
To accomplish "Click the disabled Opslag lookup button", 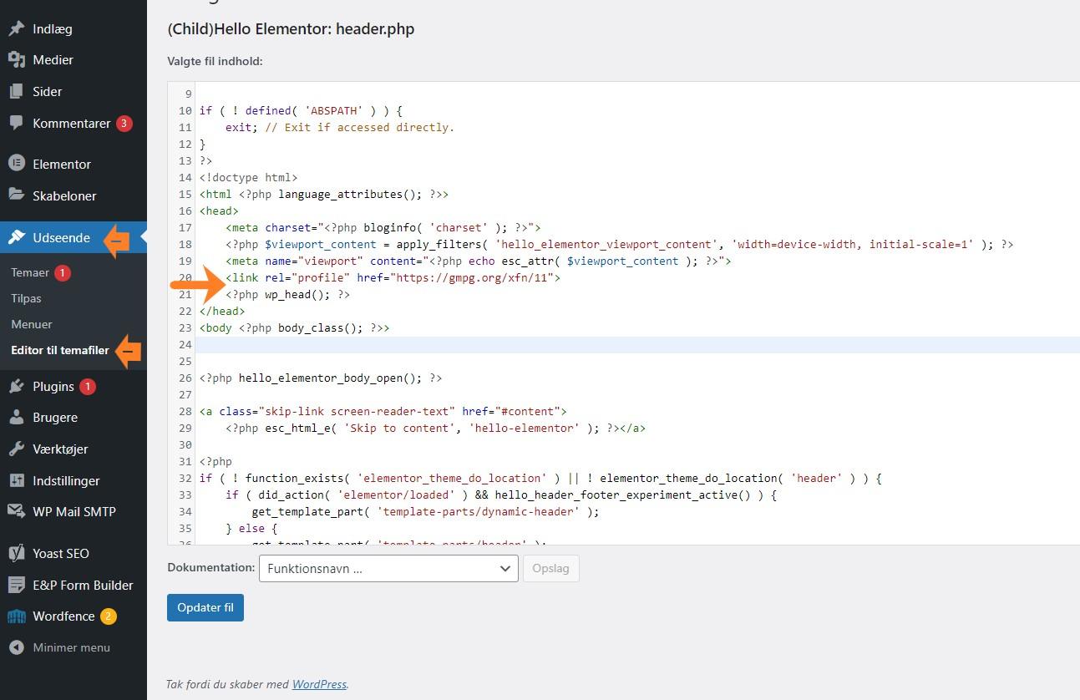I will click(x=551, y=568).
